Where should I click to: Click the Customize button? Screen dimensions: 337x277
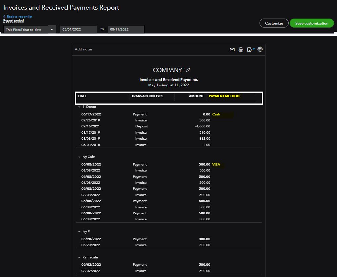point(274,23)
